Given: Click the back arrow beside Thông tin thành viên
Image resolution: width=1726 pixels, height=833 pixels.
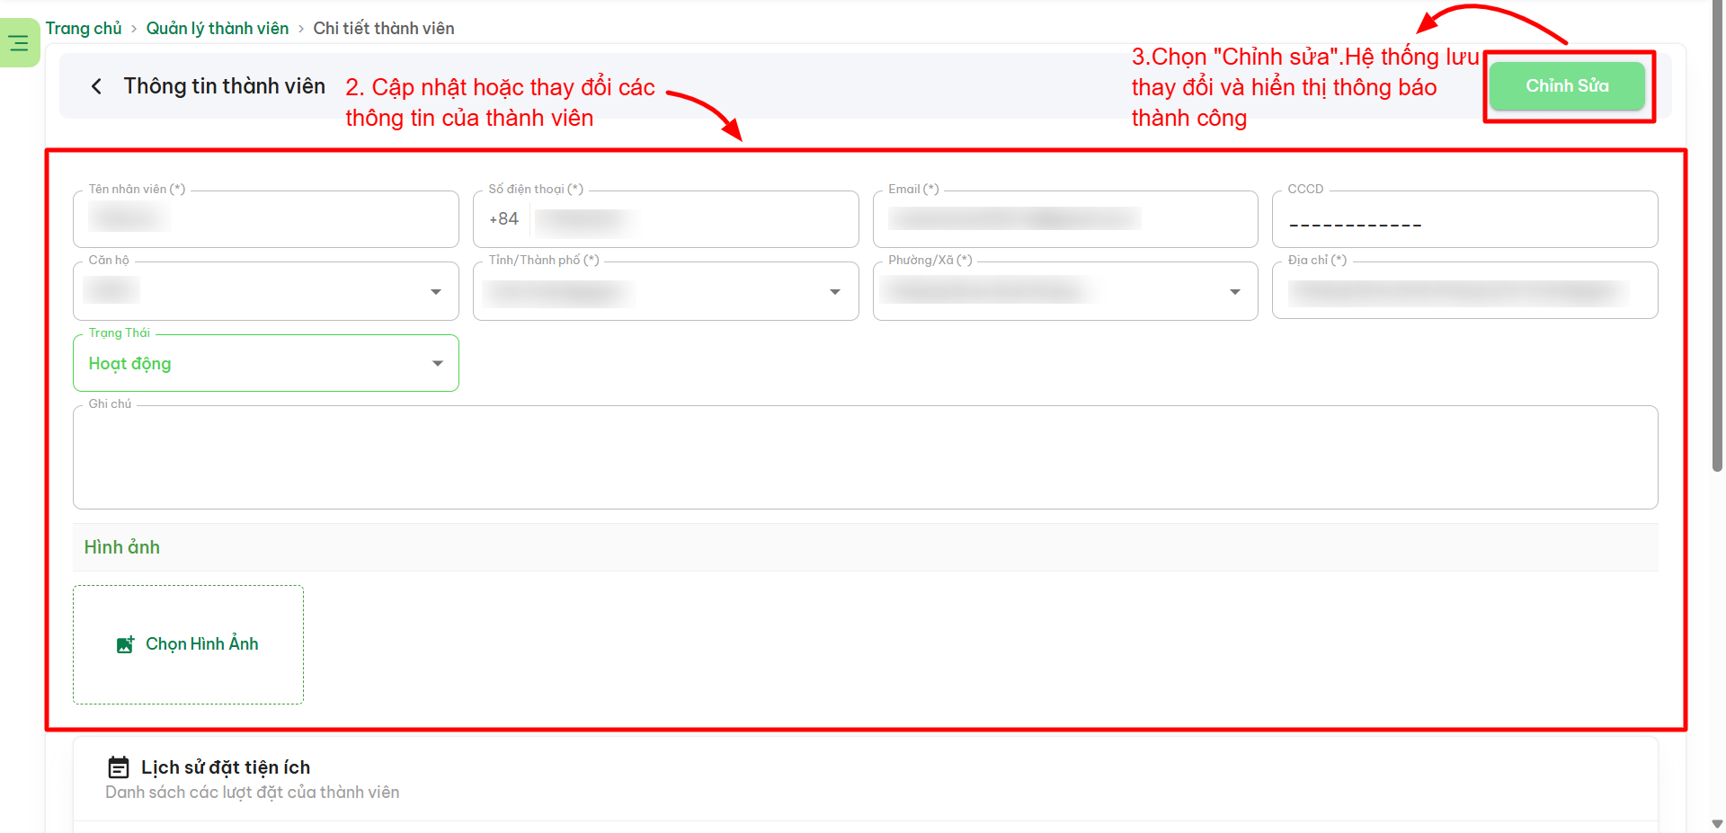Looking at the screenshot, I should coord(96,86).
